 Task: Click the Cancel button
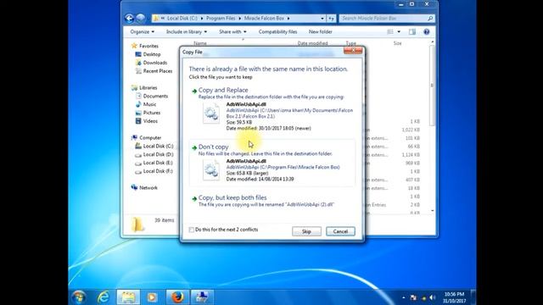[340, 231]
